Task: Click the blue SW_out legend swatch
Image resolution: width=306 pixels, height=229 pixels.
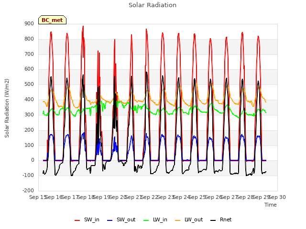Action: pos(110,220)
